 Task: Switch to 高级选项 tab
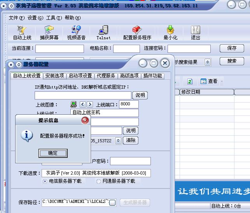[x=129, y=76]
